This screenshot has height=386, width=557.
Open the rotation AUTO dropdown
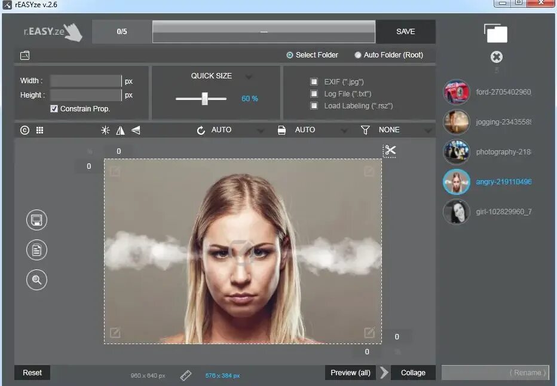tap(261, 130)
